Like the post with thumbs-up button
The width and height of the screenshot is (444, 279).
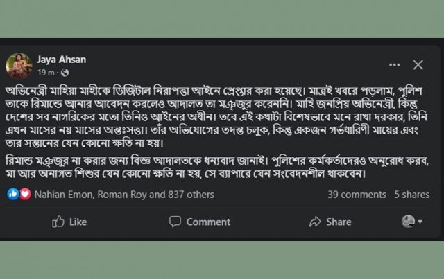point(69,222)
